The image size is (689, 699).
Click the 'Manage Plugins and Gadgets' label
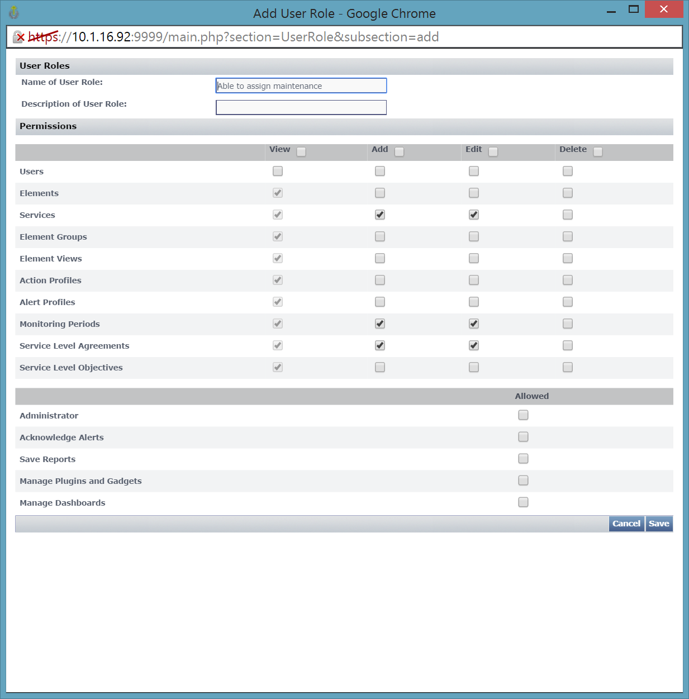(80, 481)
